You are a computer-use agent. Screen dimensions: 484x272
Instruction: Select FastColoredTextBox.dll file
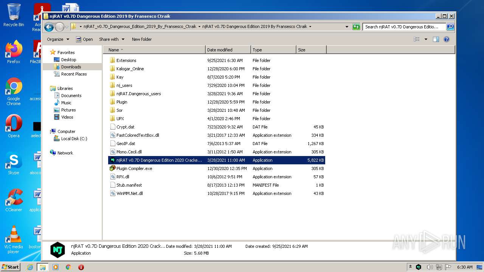pyautogui.click(x=216, y=135)
